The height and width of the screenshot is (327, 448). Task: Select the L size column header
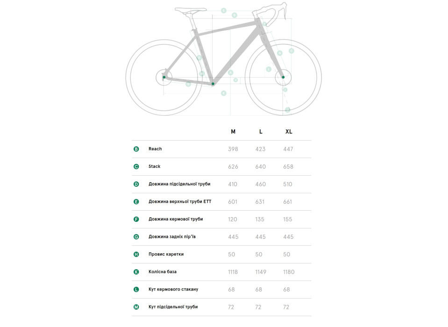261,132
